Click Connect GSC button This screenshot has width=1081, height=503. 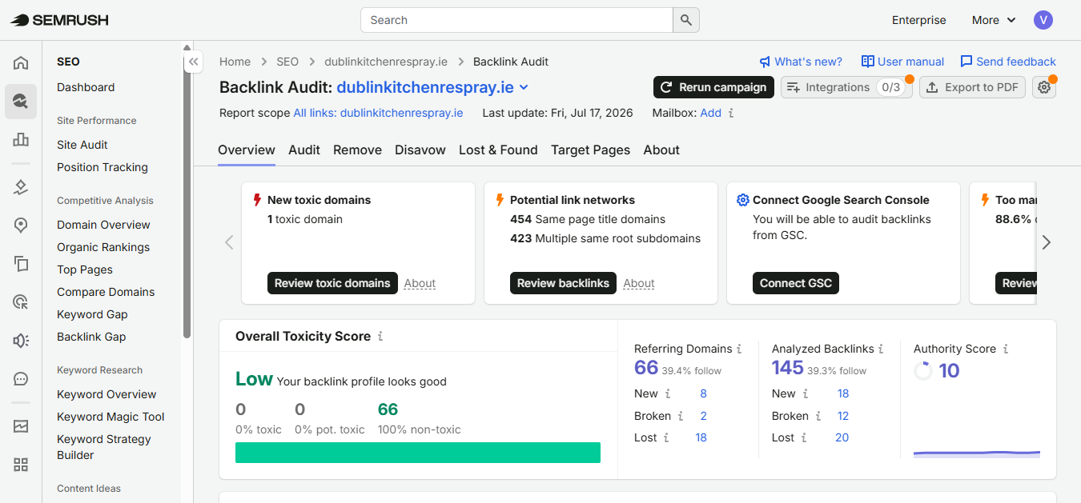pyautogui.click(x=796, y=283)
